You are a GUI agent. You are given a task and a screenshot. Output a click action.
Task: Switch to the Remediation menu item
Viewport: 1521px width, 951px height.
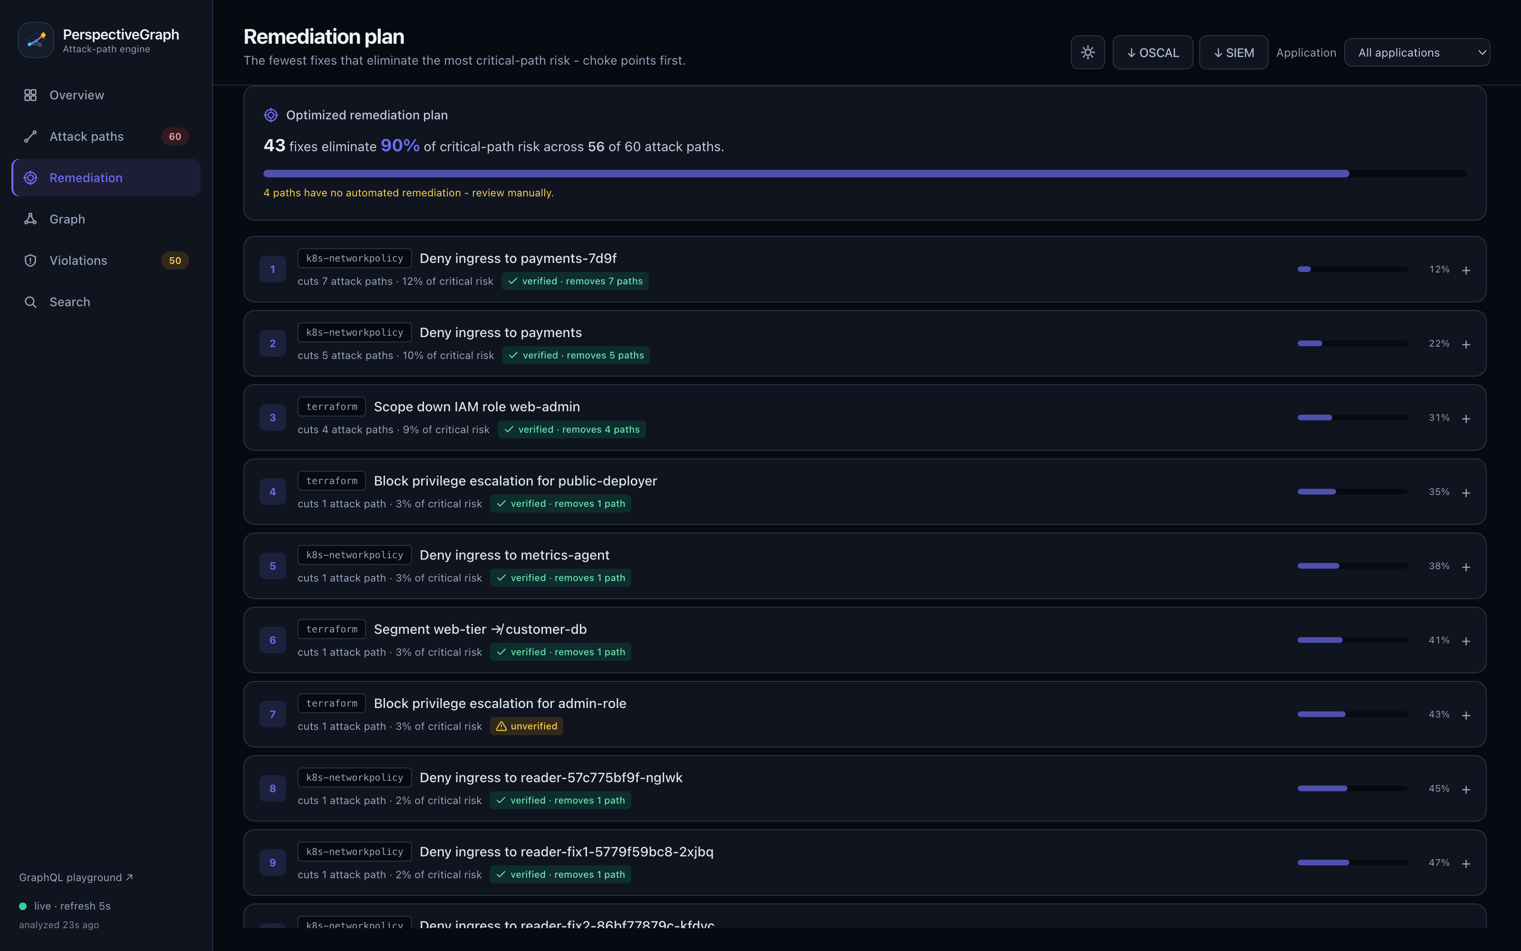106,177
